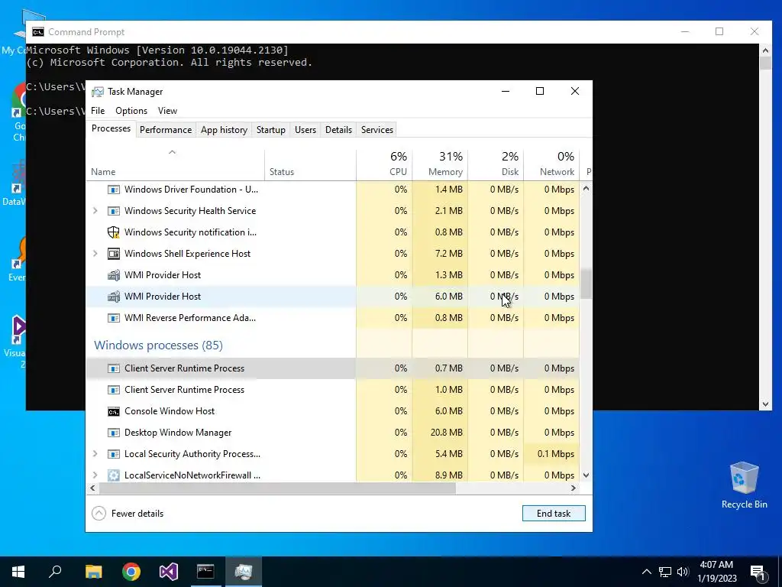Open Visual Studio from the taskbar
The image size is (782, 587).
(x=169, y=572)
